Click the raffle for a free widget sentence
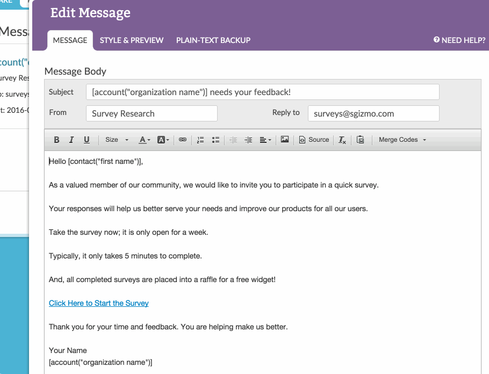Screen dimensions: 489x374 162,279
